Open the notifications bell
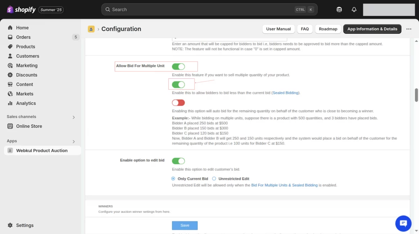Viewport: 419px width, 234px height. coord(354,9)
